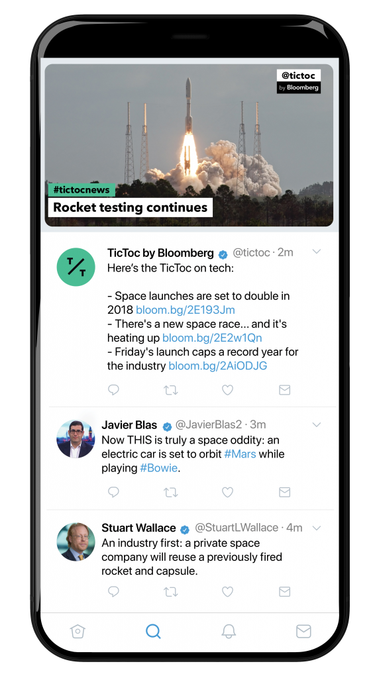Viewport: 377px width, 678px height.
Task: Share TicToc tweet via direct message
Action: point(284,390)
